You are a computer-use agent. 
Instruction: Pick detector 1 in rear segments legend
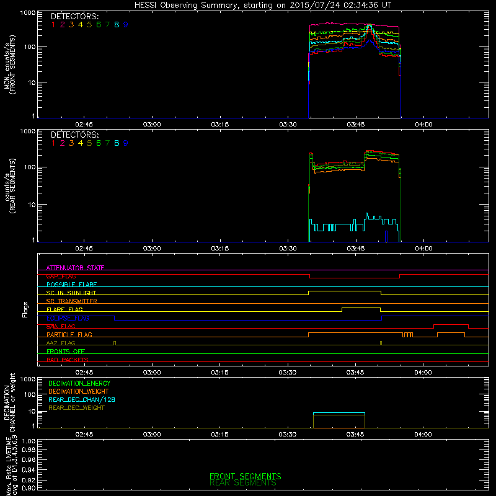[x=53, y=143]
